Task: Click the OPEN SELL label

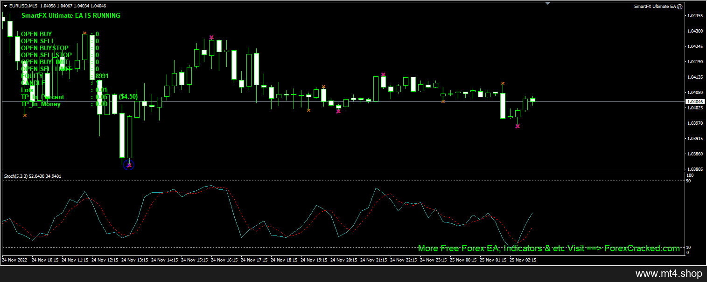Action: (38, 41)
